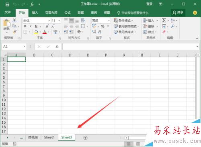Click clear eraser icon
Screen dimensions: 201x147
(164, 32)
